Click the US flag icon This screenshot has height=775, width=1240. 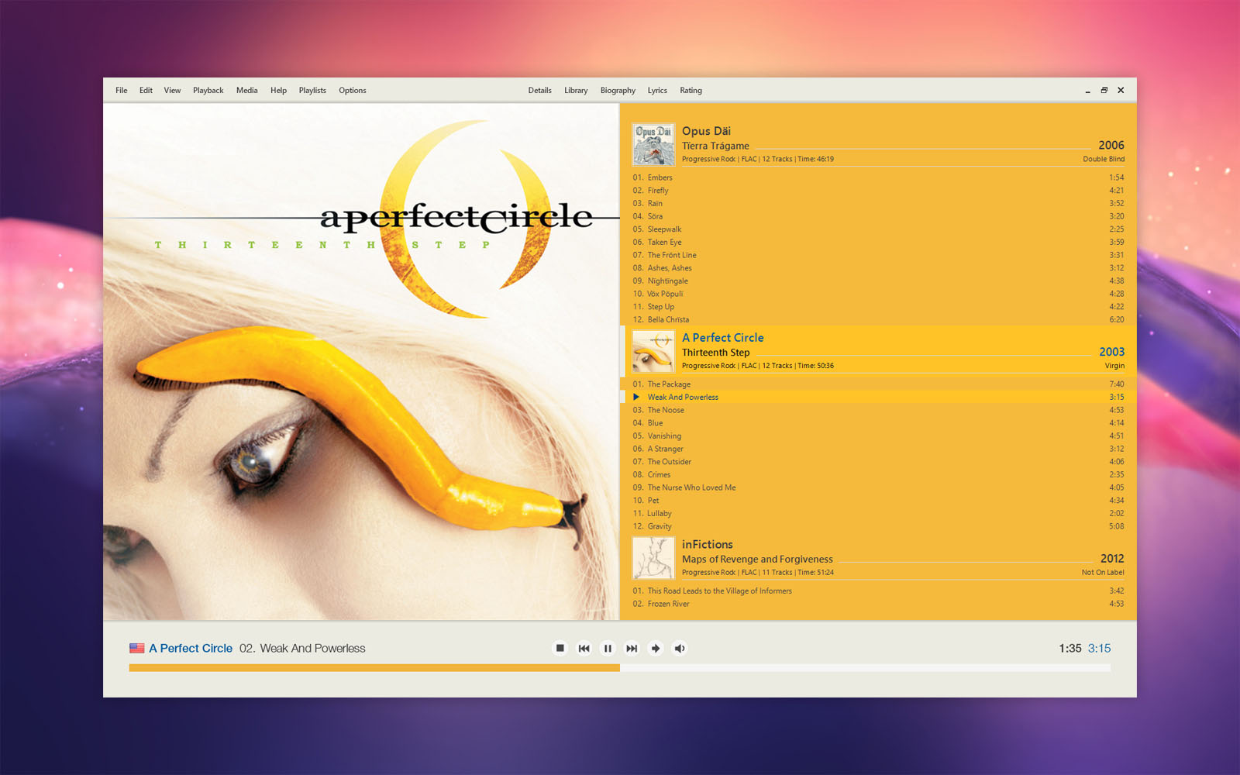(x=137, y=648)
